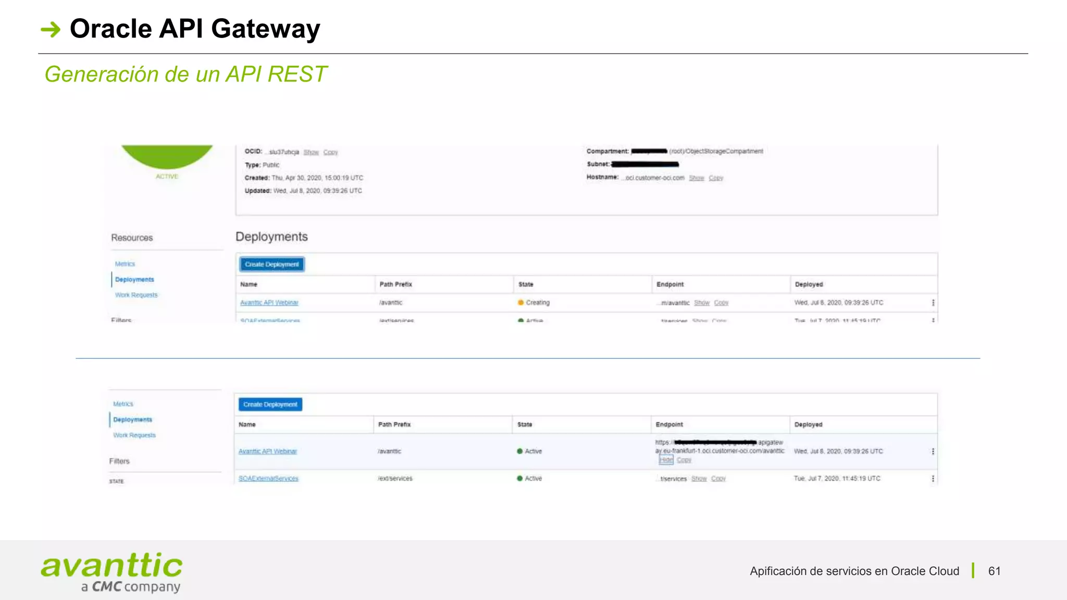This screenshot has height=600, width=1067.
Task: Click the green ACTIVE status label
Action: pos(167,177)
